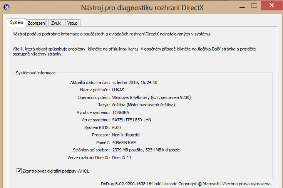
Task: Click the Verze rozhraní DirectX label
Action: click(89, 158)
